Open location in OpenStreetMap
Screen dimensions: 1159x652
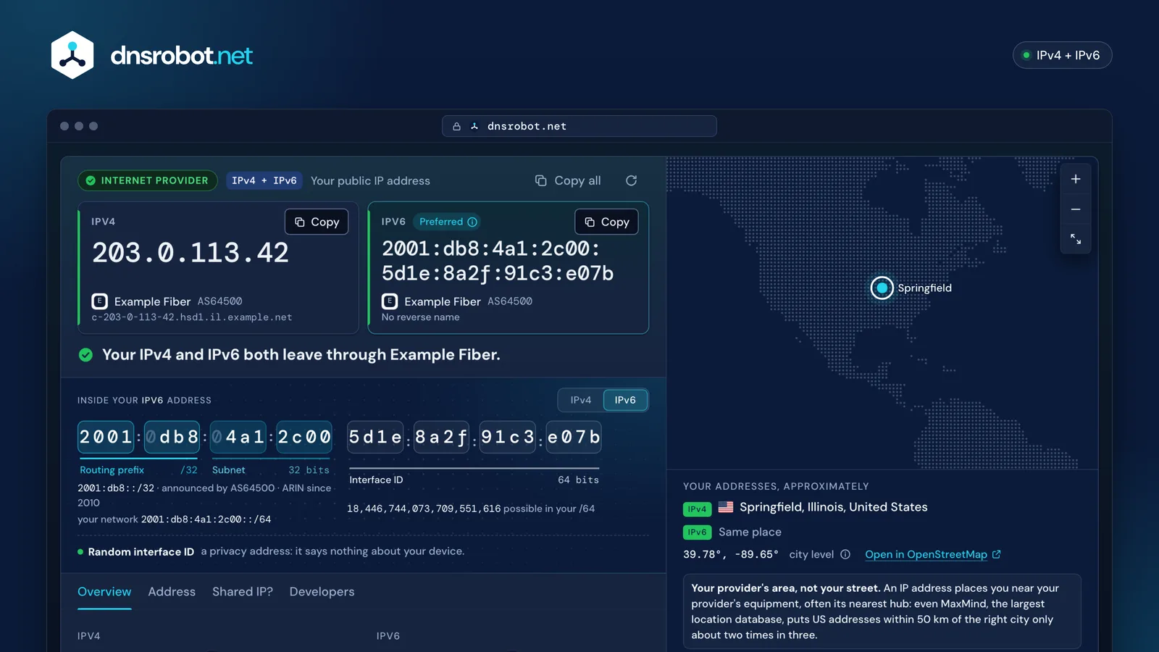coord(933,554)
